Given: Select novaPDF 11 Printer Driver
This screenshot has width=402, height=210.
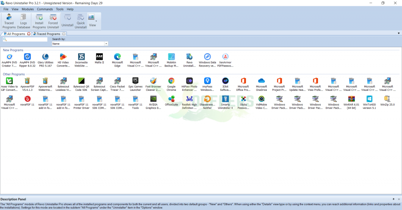Looking at the screenshot, I should pos(81,102).
